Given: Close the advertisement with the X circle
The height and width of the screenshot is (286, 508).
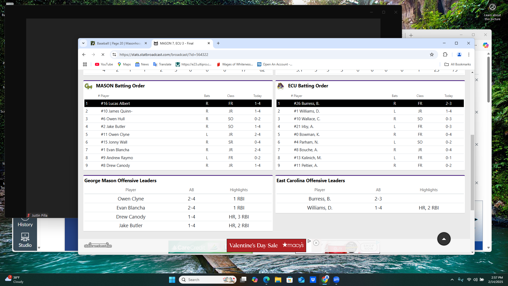Looking at the screenshot, I should (x=316, y=243).
